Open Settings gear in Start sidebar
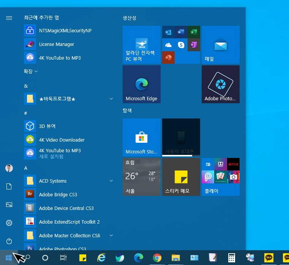This screenshot has height=265, width=289. (9, 223)
